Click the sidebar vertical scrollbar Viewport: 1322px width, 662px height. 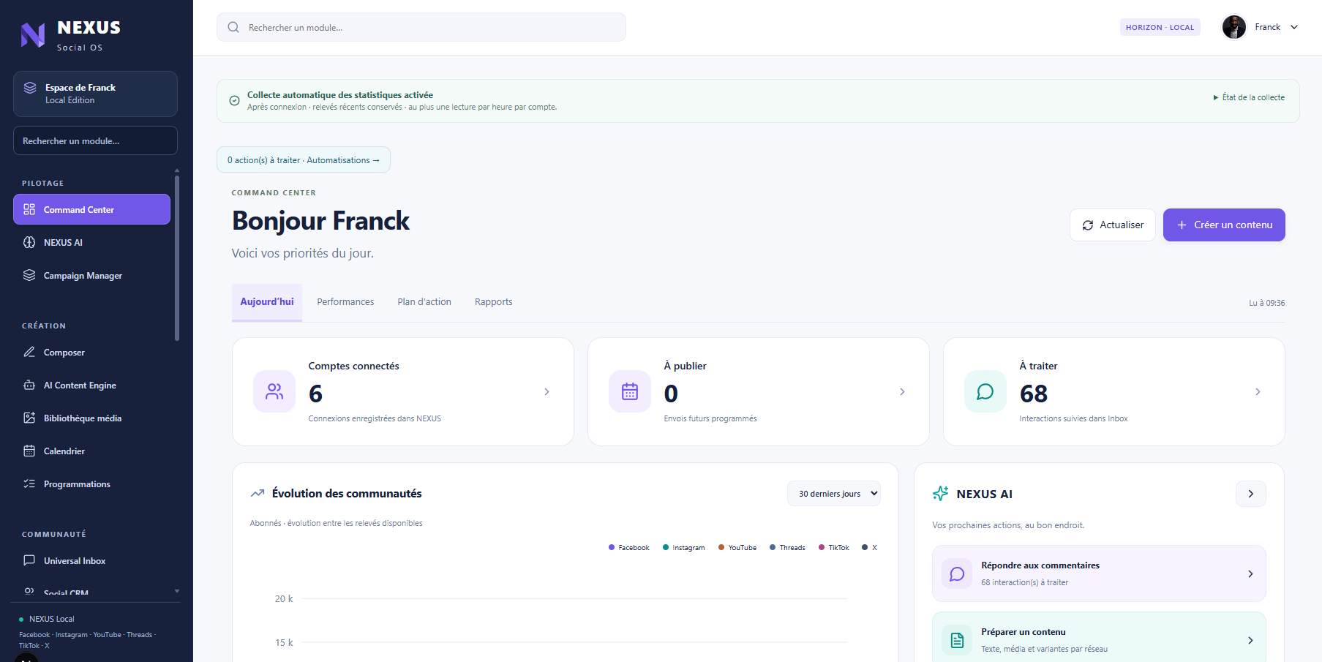click(177, 257)
